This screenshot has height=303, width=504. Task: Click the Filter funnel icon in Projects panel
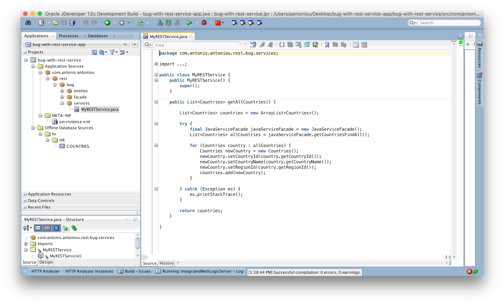tap(112, 52)
